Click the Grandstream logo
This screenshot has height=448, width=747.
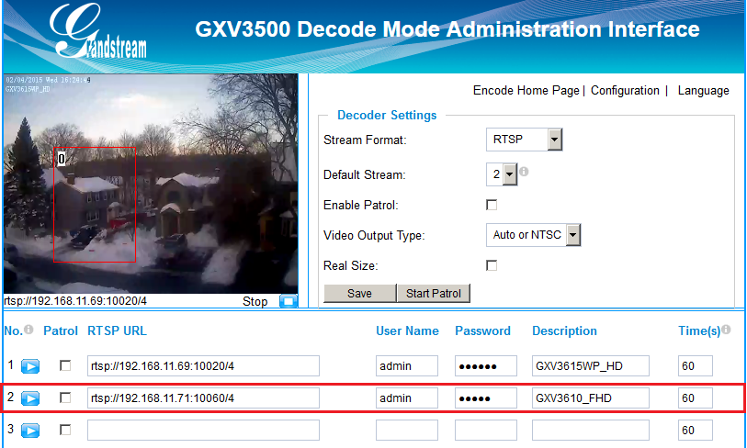pos(98,32)
